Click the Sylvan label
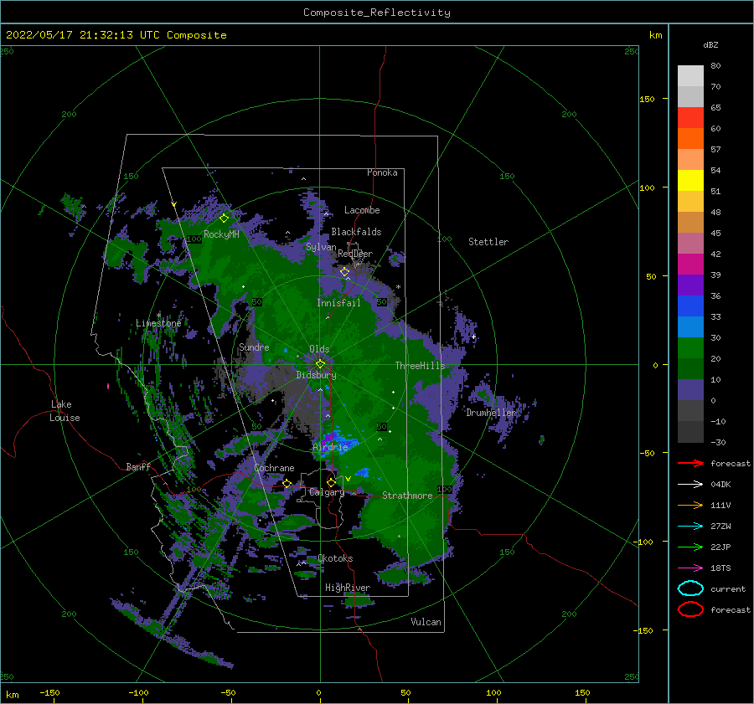 [321, 248]
